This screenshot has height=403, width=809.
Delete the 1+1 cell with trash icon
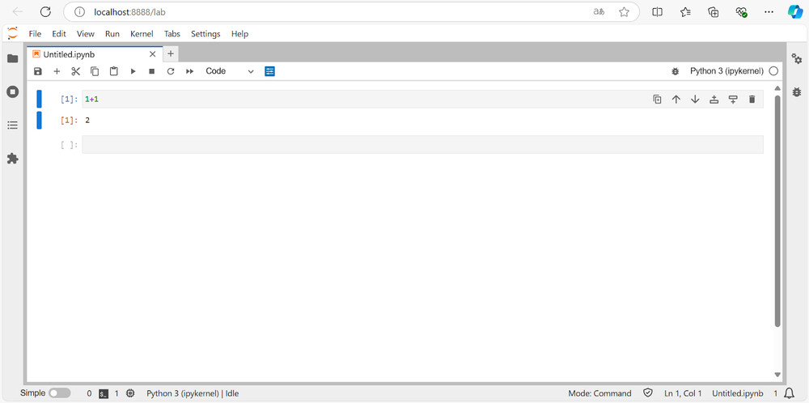click(752, 99)
